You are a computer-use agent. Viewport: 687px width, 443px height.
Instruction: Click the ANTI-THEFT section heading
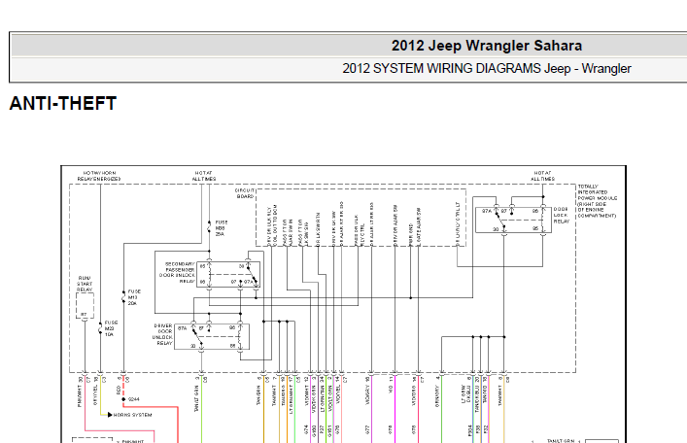[x=62, y=104]
